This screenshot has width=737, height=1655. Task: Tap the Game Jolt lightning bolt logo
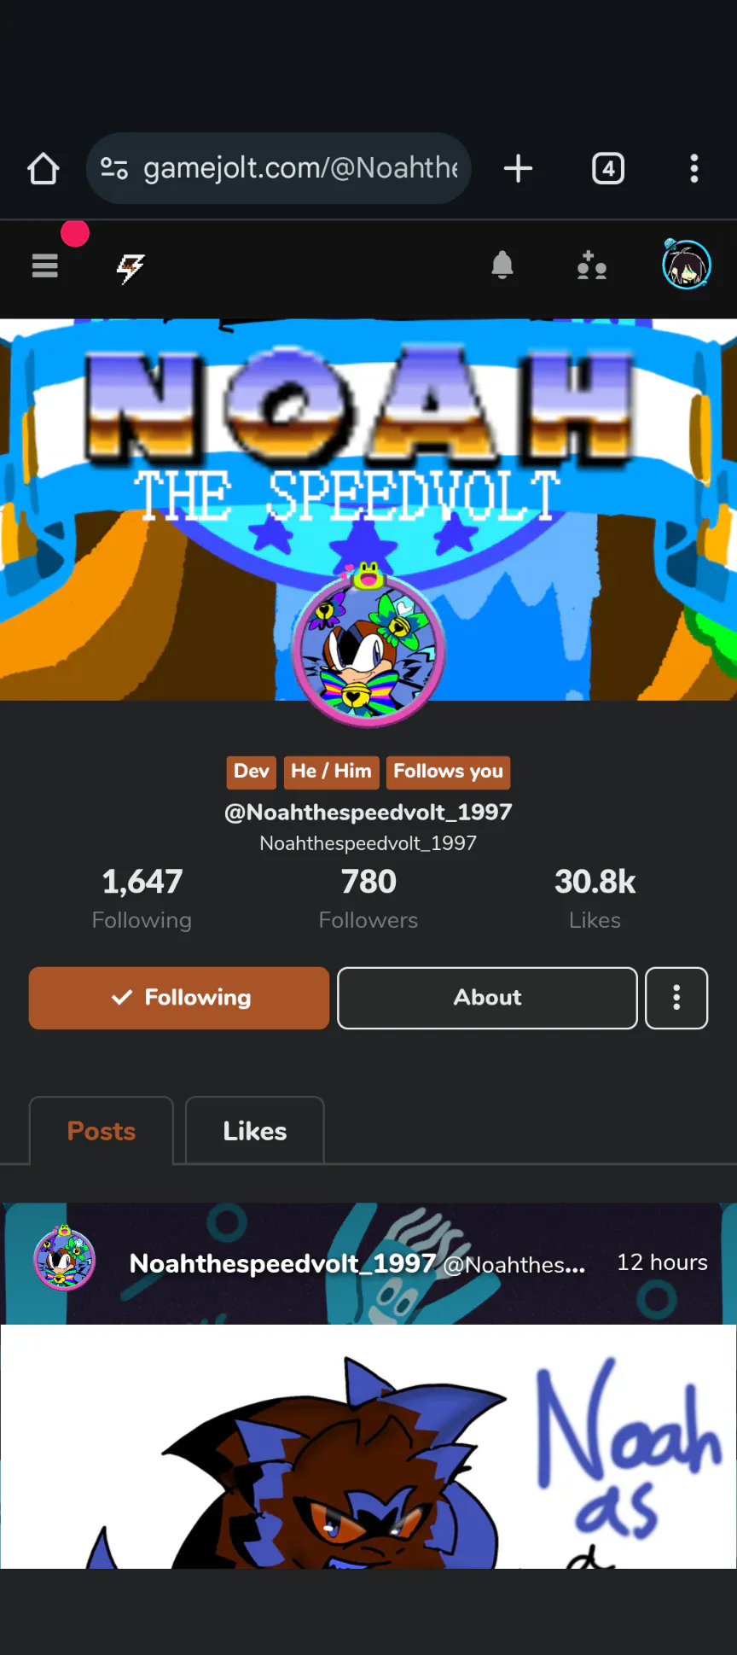[x=131, y=268]
